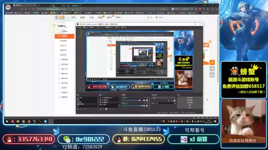Expand 商业活动 sidebar section
268x150 pixels.
72,78
